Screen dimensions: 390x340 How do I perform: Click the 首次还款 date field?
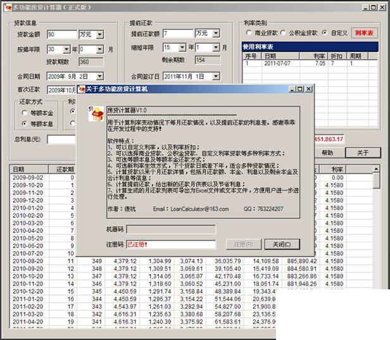pos(61,90)
